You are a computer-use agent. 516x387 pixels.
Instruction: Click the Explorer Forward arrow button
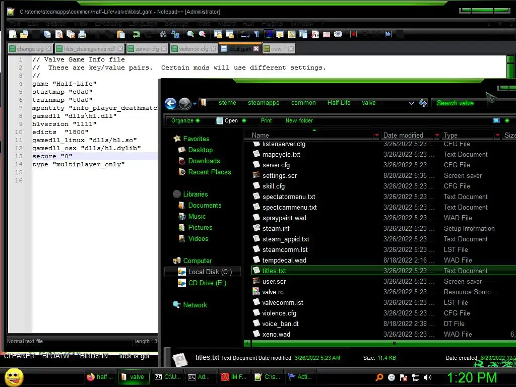point(184,104)
